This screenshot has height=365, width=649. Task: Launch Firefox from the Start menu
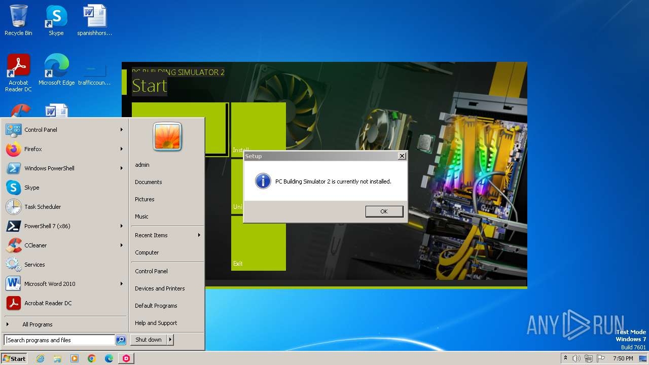64,149
